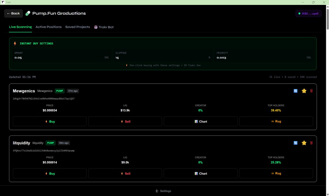The height and width of the screenshot is (196, 329).
Task: Open the Trakr Bot tab
Action: tap(104, 27)
